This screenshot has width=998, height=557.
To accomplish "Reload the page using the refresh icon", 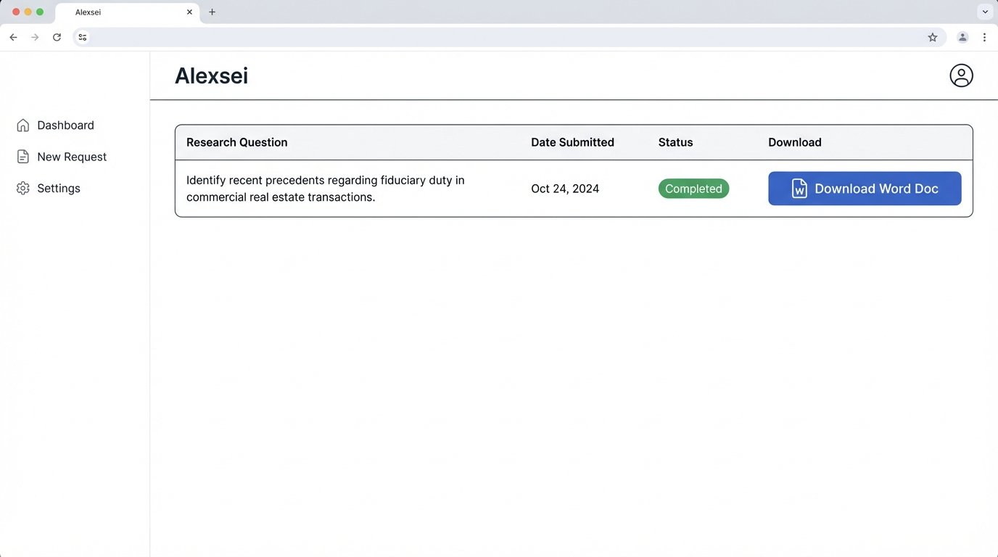I will click(57, 36).
